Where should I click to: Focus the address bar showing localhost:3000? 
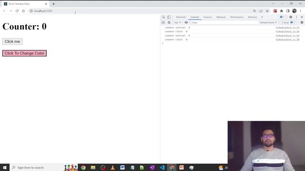(140, 11)
